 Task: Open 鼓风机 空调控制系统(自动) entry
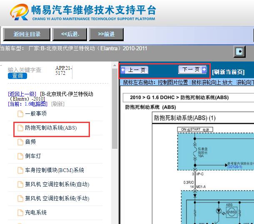(x=57, y=184)
